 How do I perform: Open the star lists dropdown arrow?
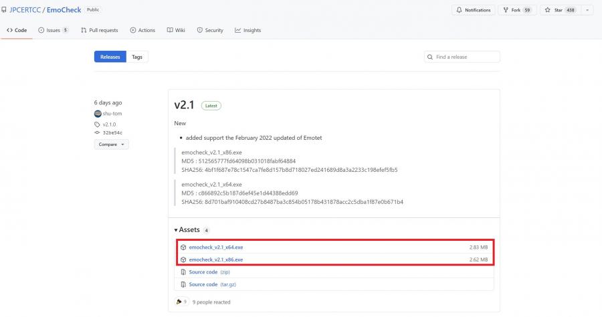pos(587,10)
